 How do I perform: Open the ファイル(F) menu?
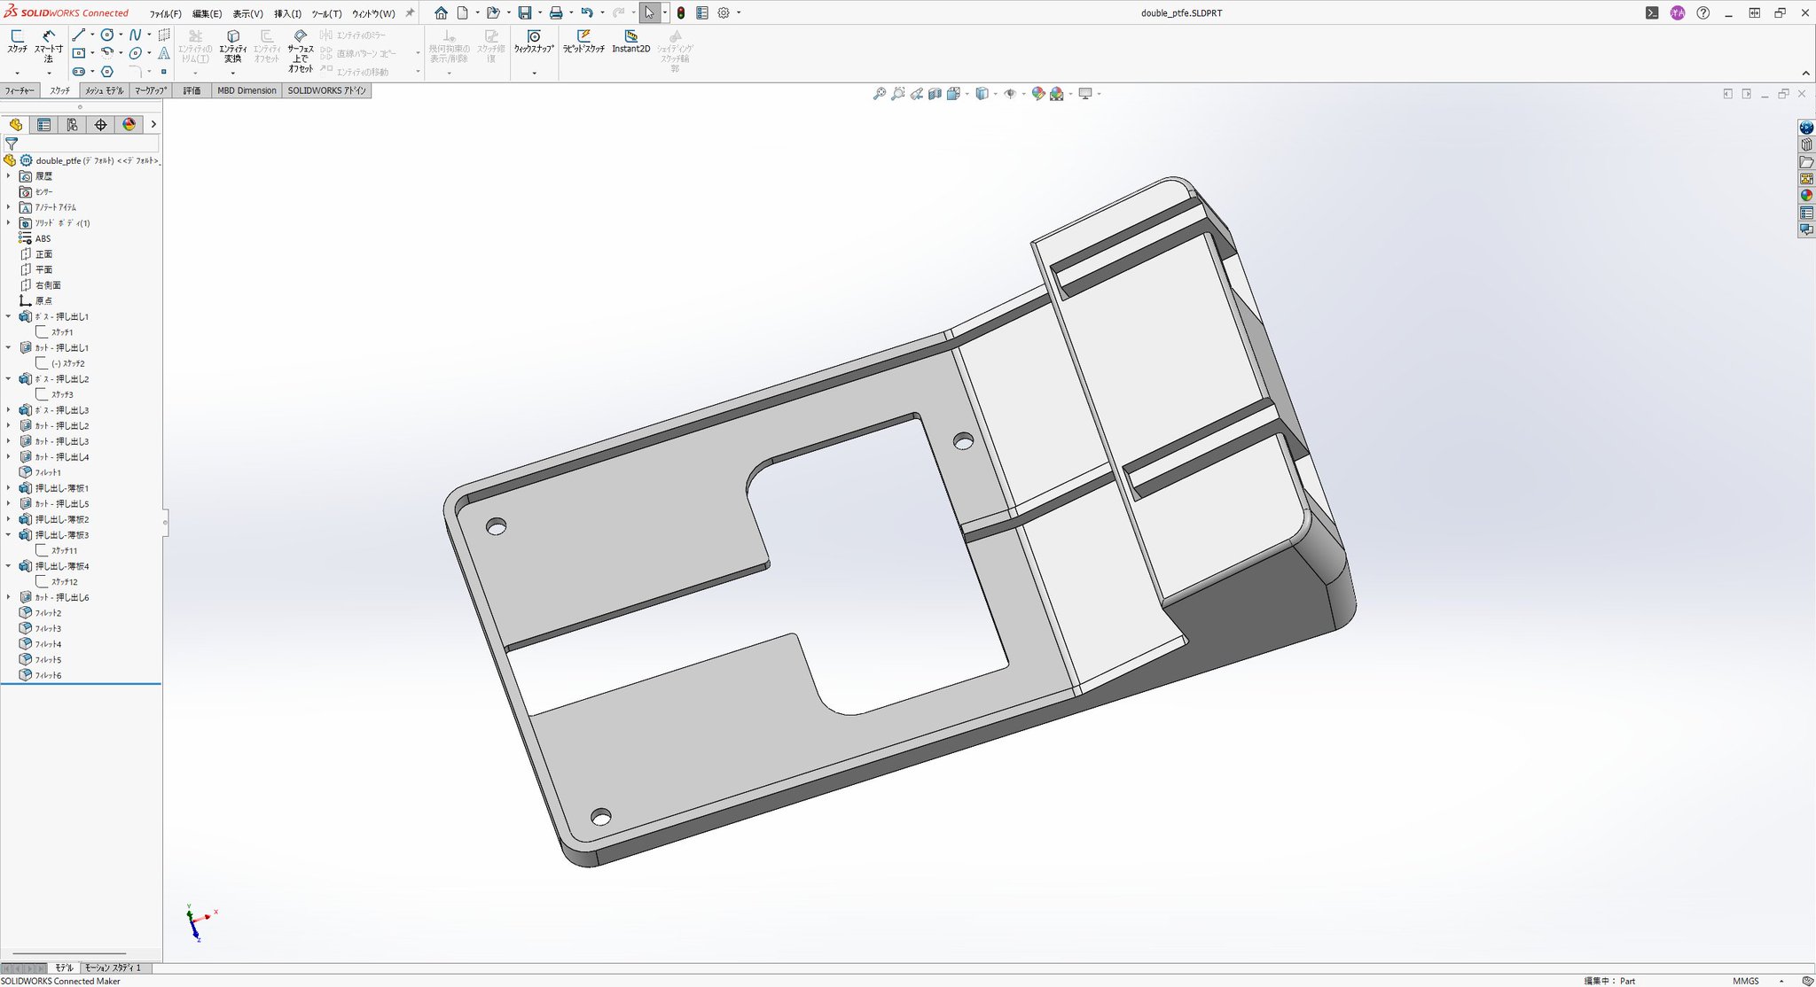(x=165, y=13)
